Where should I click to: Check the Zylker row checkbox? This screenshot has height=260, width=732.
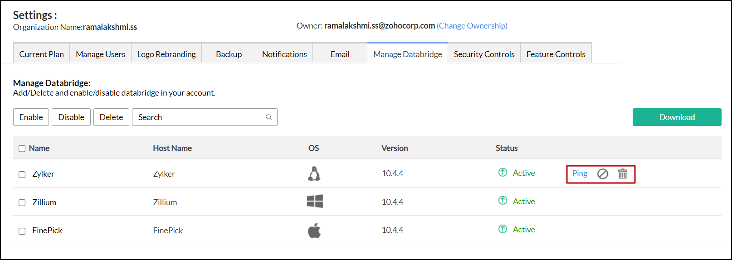22,174
